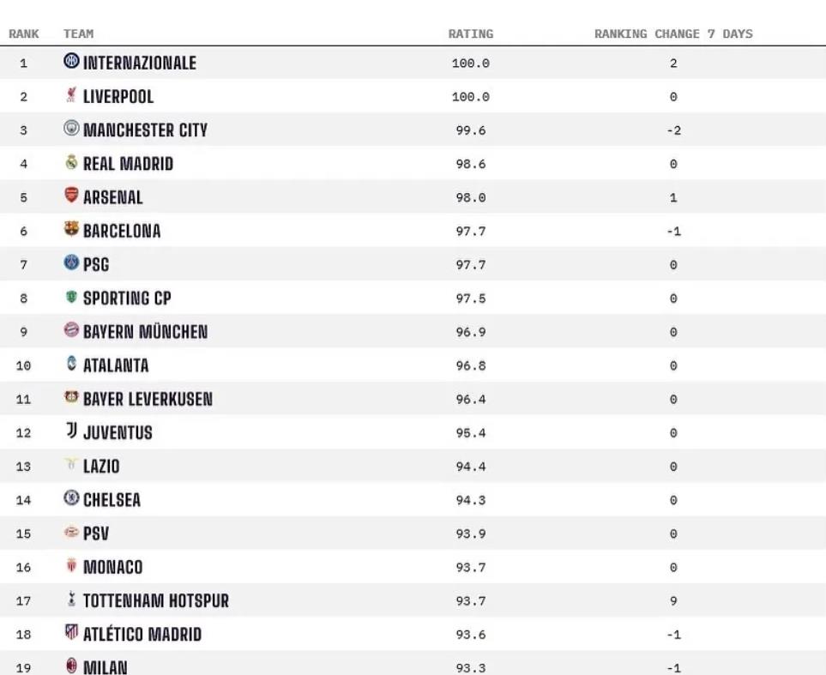Click the Internazionale club crest icon

(71, 62)
